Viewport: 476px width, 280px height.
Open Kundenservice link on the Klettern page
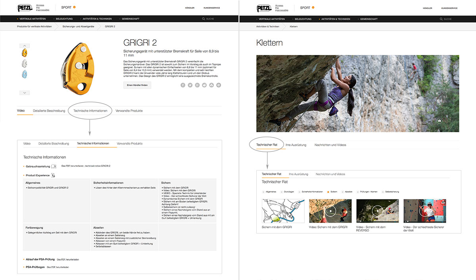pyautogui.click(x=450, y=8)
